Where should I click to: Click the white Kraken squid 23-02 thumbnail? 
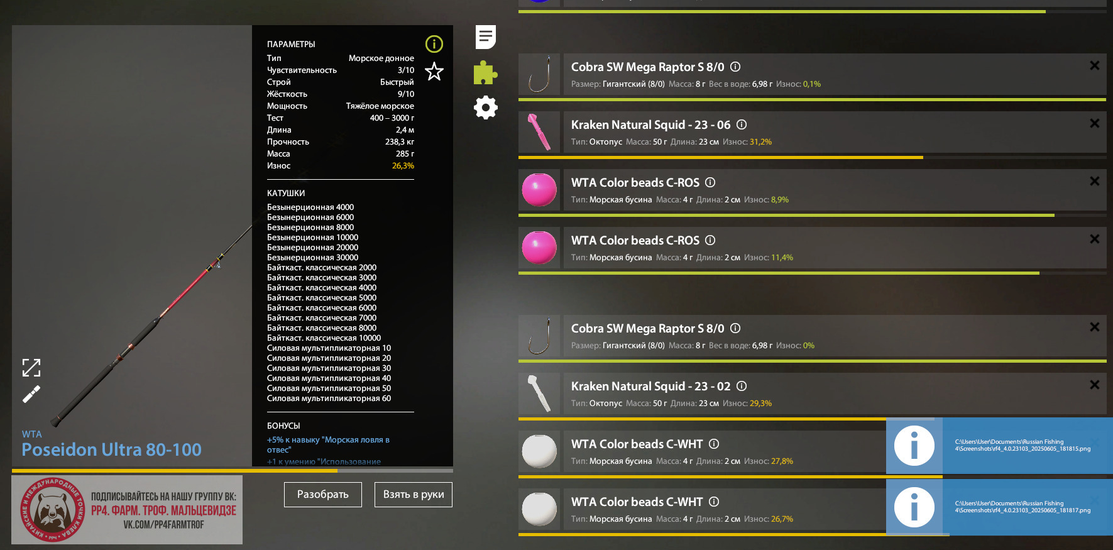539,393
